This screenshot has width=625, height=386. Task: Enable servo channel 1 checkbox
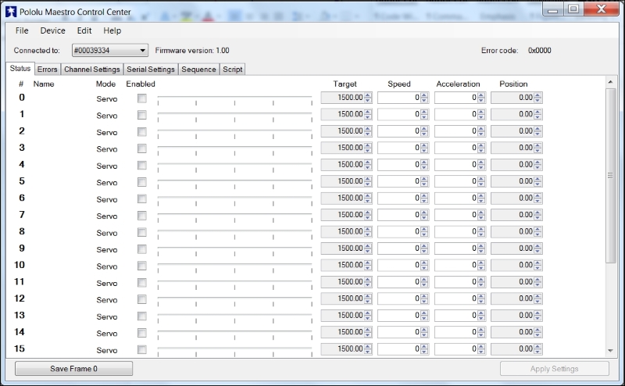click(x=142, y=115)
